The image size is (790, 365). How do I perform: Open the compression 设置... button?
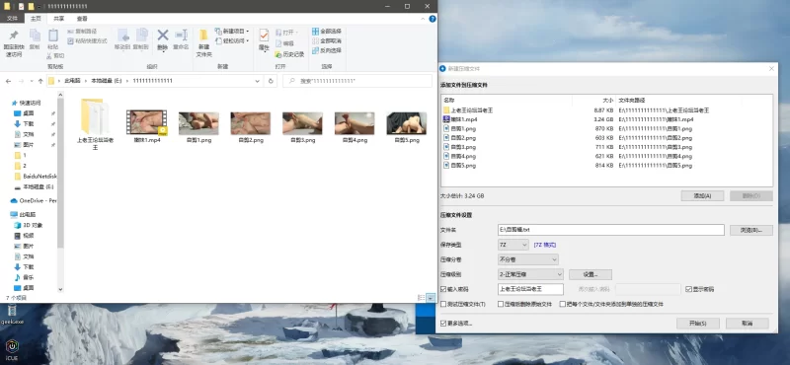[x=591, y=275]
